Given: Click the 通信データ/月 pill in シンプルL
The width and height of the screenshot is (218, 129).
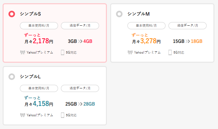Looking at the screenshot, I should click(80, 88).
